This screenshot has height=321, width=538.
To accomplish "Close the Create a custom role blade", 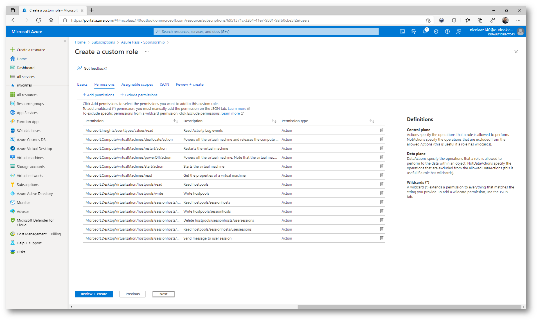I will [x=516, y=52].
